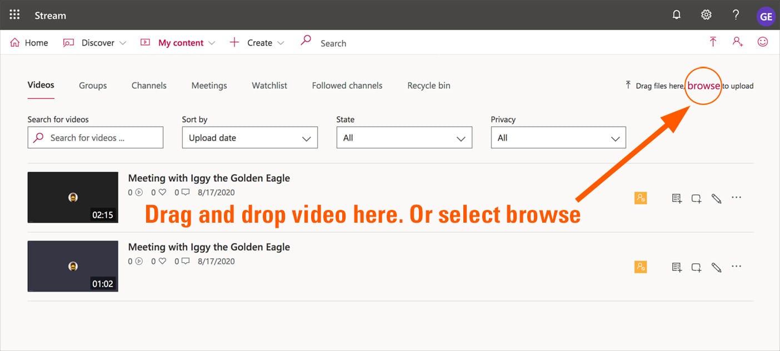This screenshot has width=780, height=351.
Task: Open the app launcher waffle icon
Action: [x=15, y=15]
